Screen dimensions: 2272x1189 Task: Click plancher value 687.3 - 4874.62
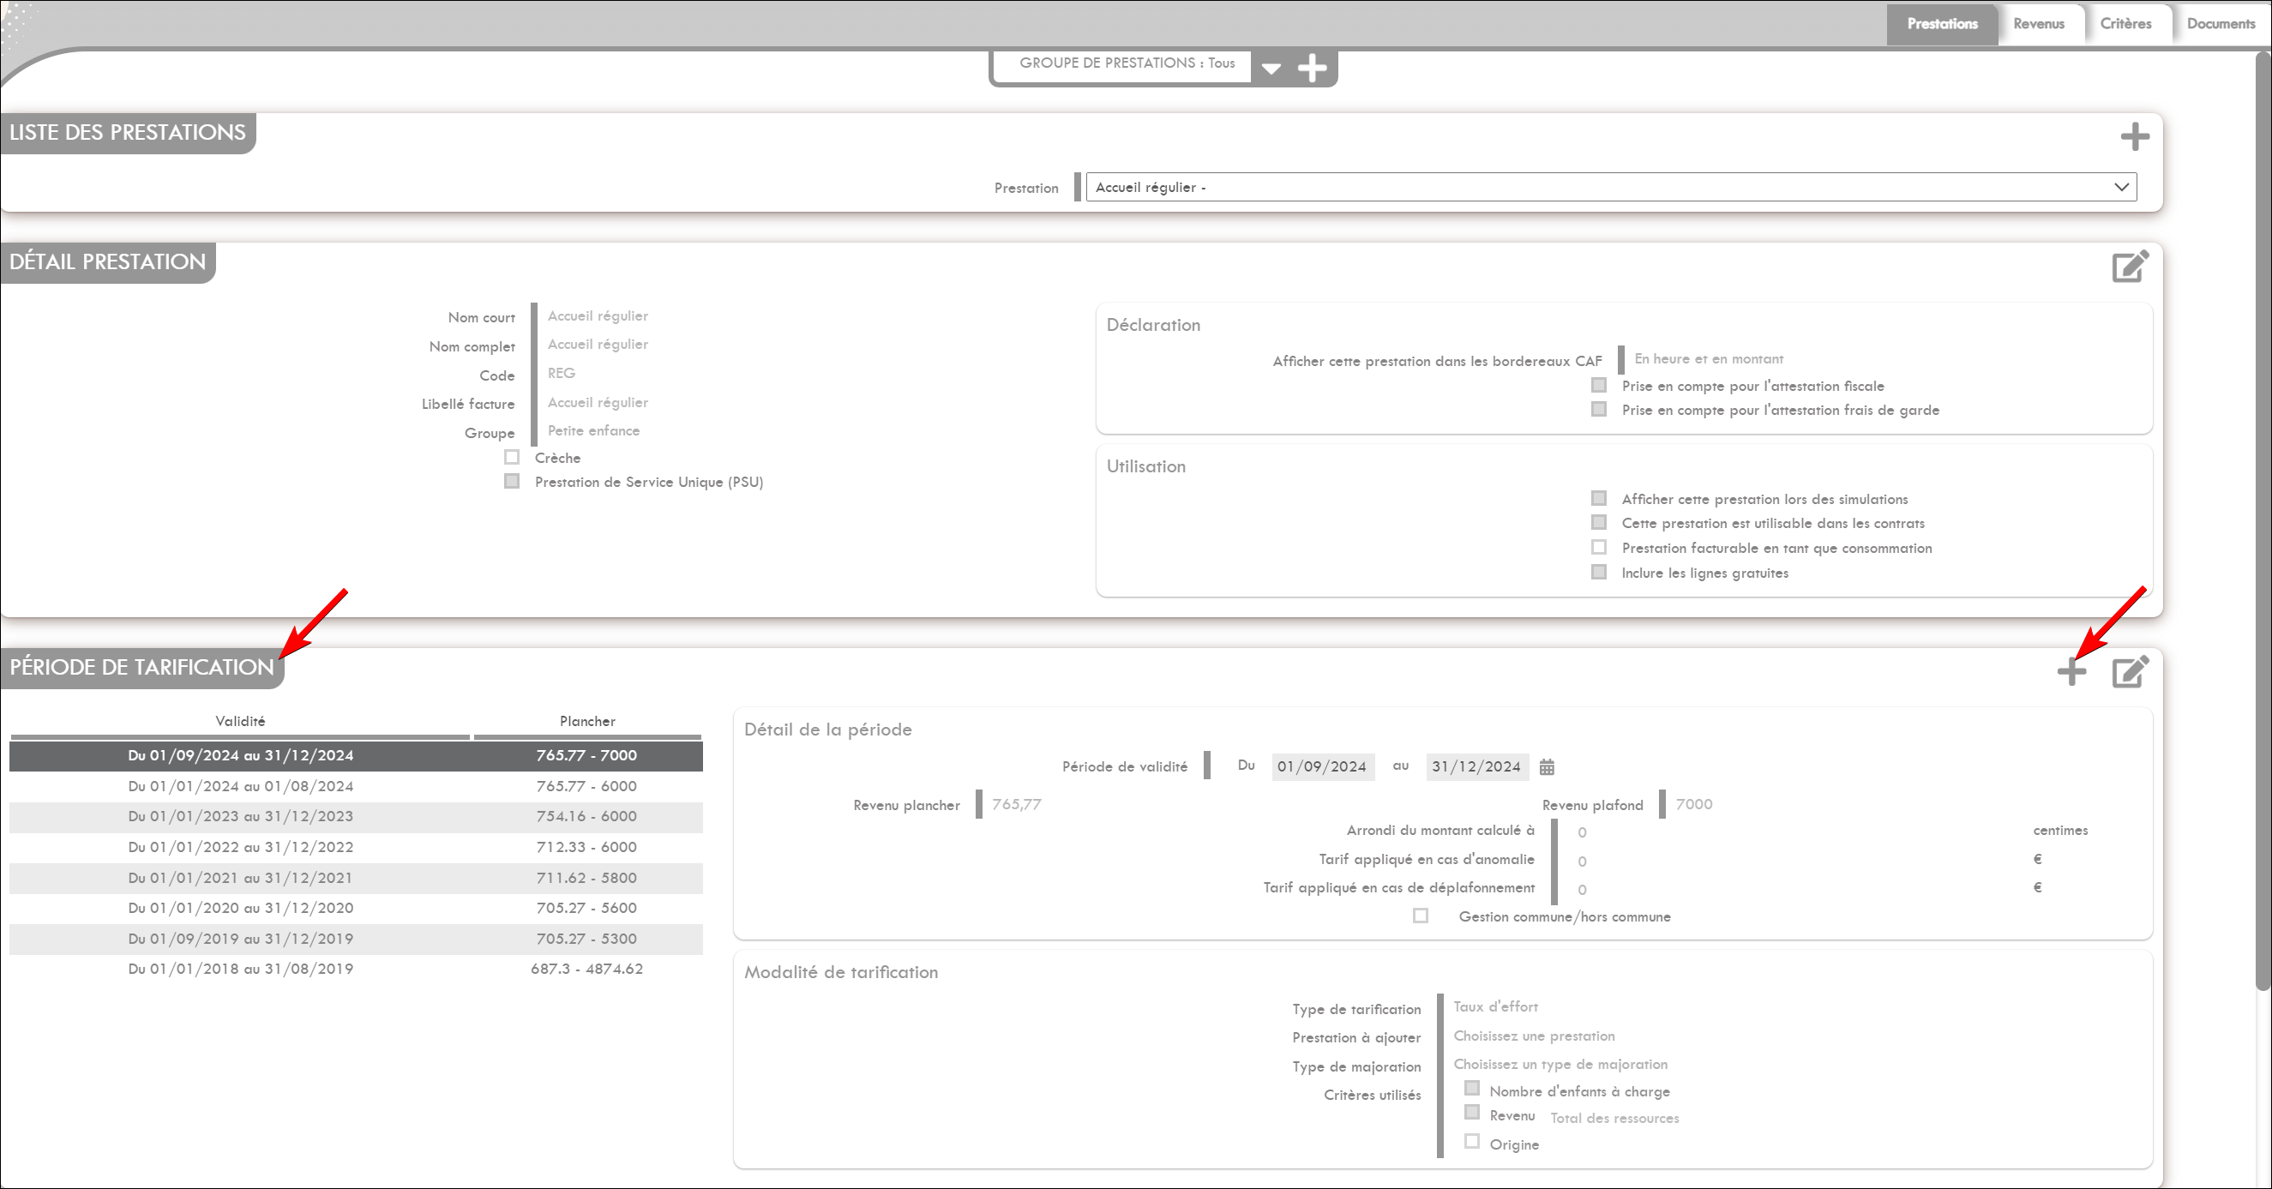(586, 969)
